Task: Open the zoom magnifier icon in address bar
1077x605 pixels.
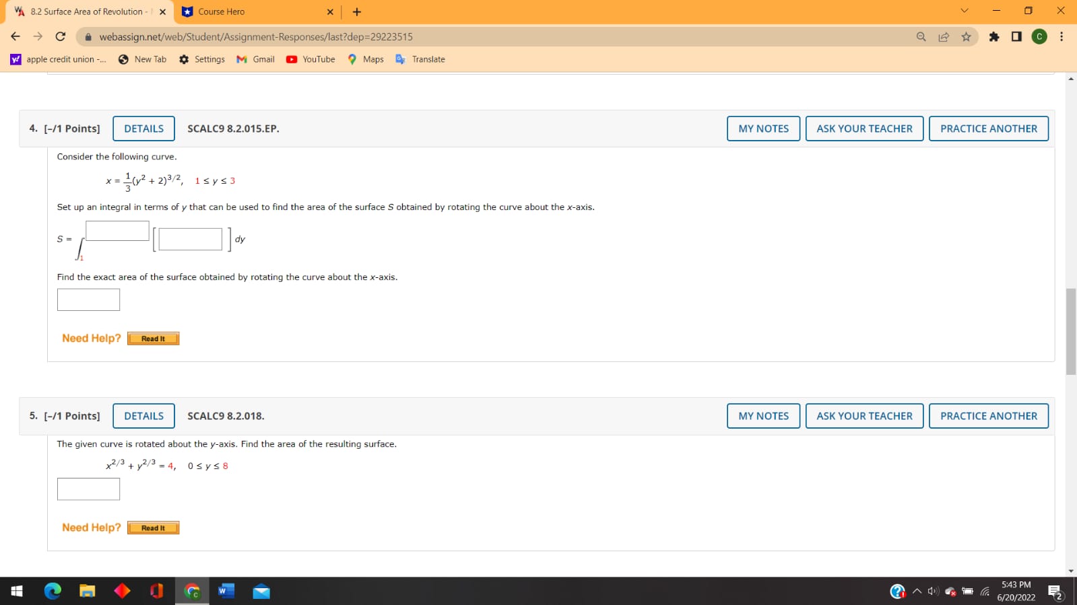Action: pos(921,36)
